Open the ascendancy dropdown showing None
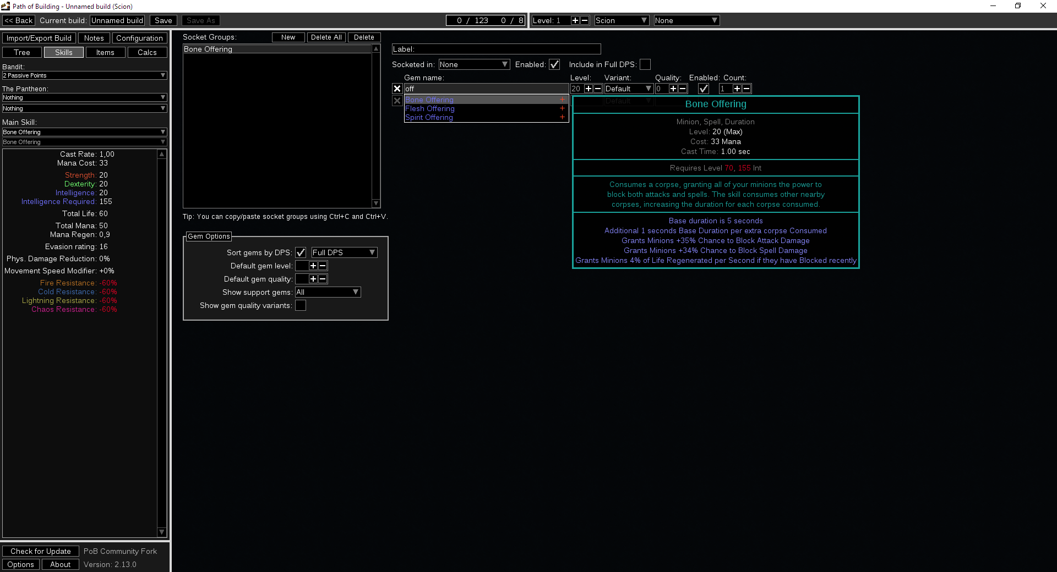 pos(687,20)
